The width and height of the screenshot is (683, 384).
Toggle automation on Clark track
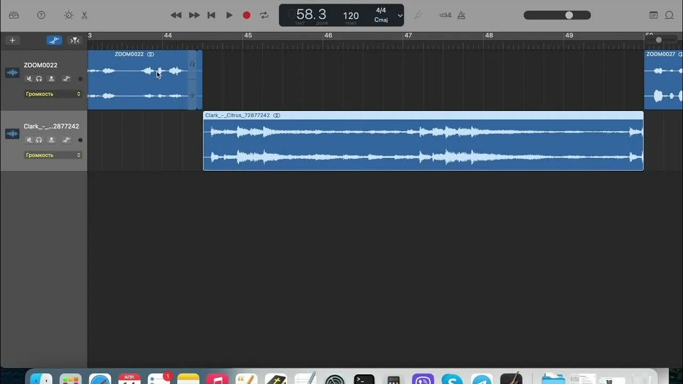tap(66, 140)
